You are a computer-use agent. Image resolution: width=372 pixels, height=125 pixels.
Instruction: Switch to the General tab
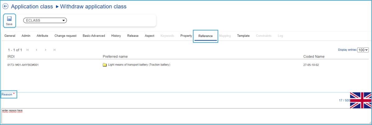tap(10, 36)
